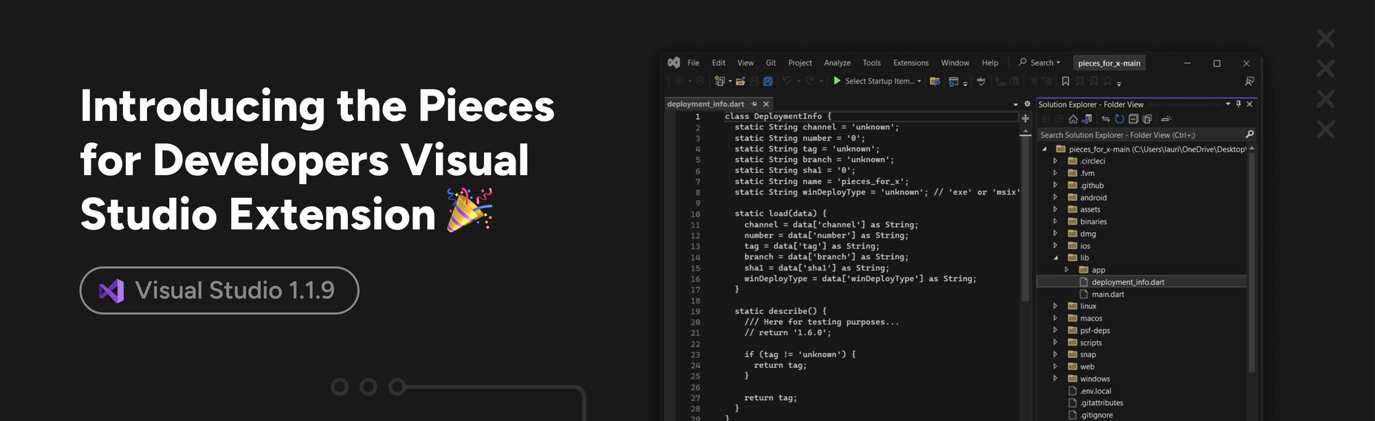The width and height of the screenshot is (1375, 421).
Task: Click the Save All toolbar icon
Action: coord(768,81)
